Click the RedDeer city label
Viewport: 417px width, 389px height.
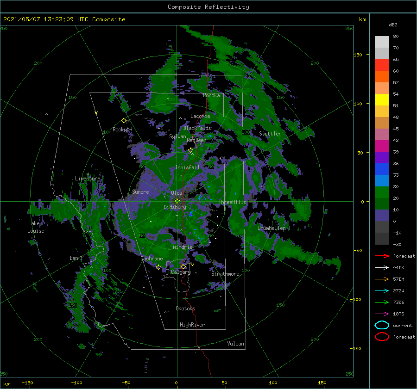click(x=196, y=140)
